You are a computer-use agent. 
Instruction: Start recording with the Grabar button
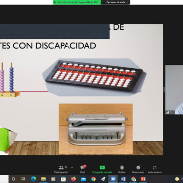pos(122,169)
